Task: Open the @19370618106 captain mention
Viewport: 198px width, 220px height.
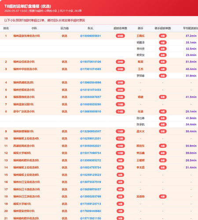Action: coord(91,62)
